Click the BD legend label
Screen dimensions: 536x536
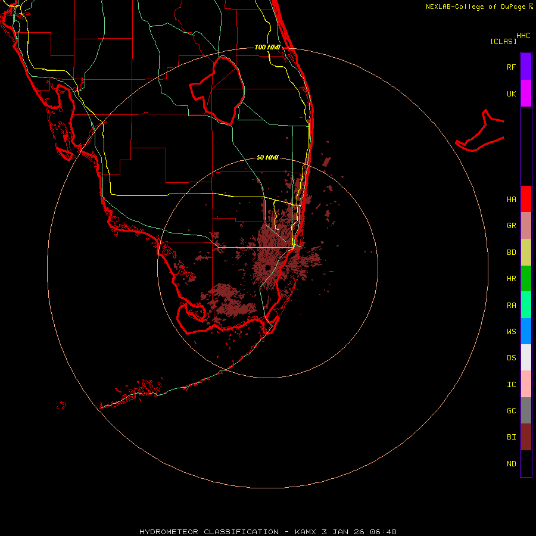pos(511,253)
